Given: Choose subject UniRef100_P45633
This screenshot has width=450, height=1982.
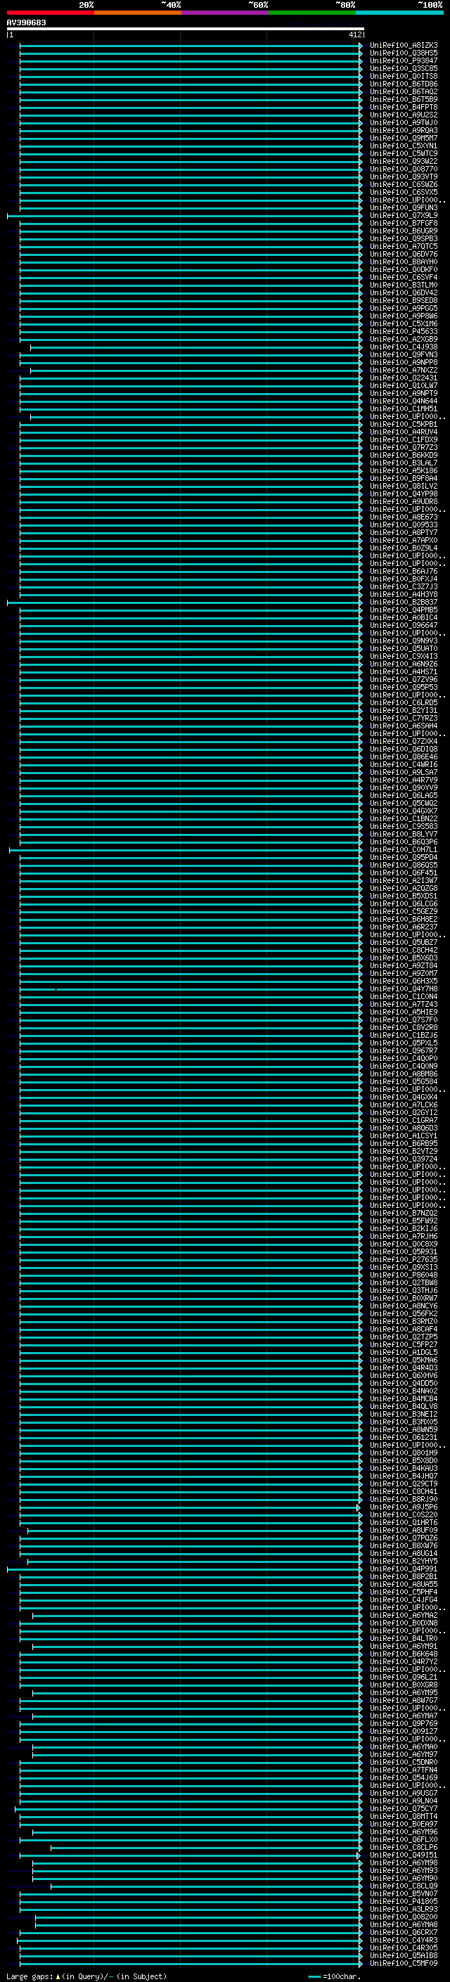Looking at the screenshot, I should point(403,332).
